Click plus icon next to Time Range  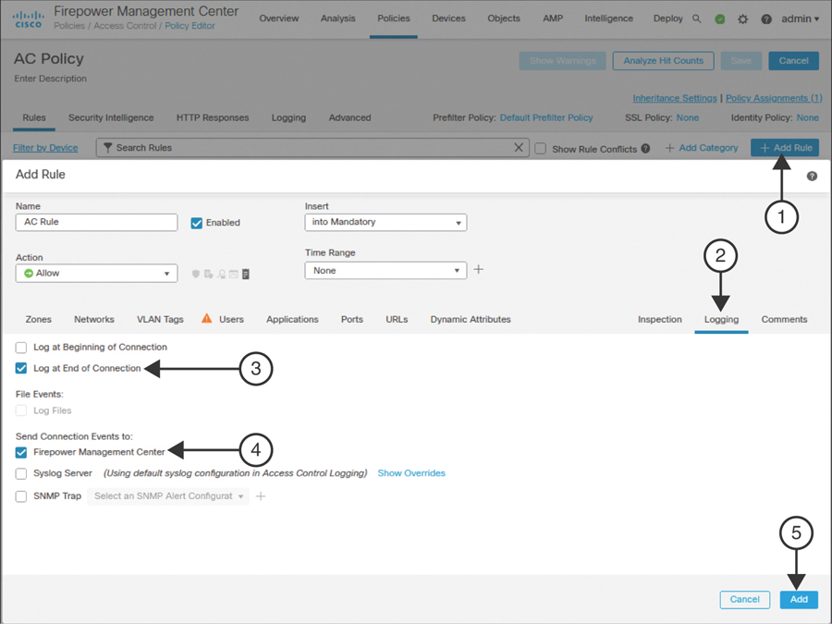click(x=478, y=270)
